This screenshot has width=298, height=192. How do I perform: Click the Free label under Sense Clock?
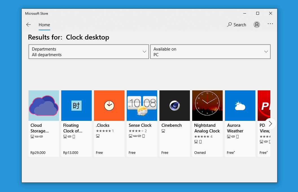(132, 153)
